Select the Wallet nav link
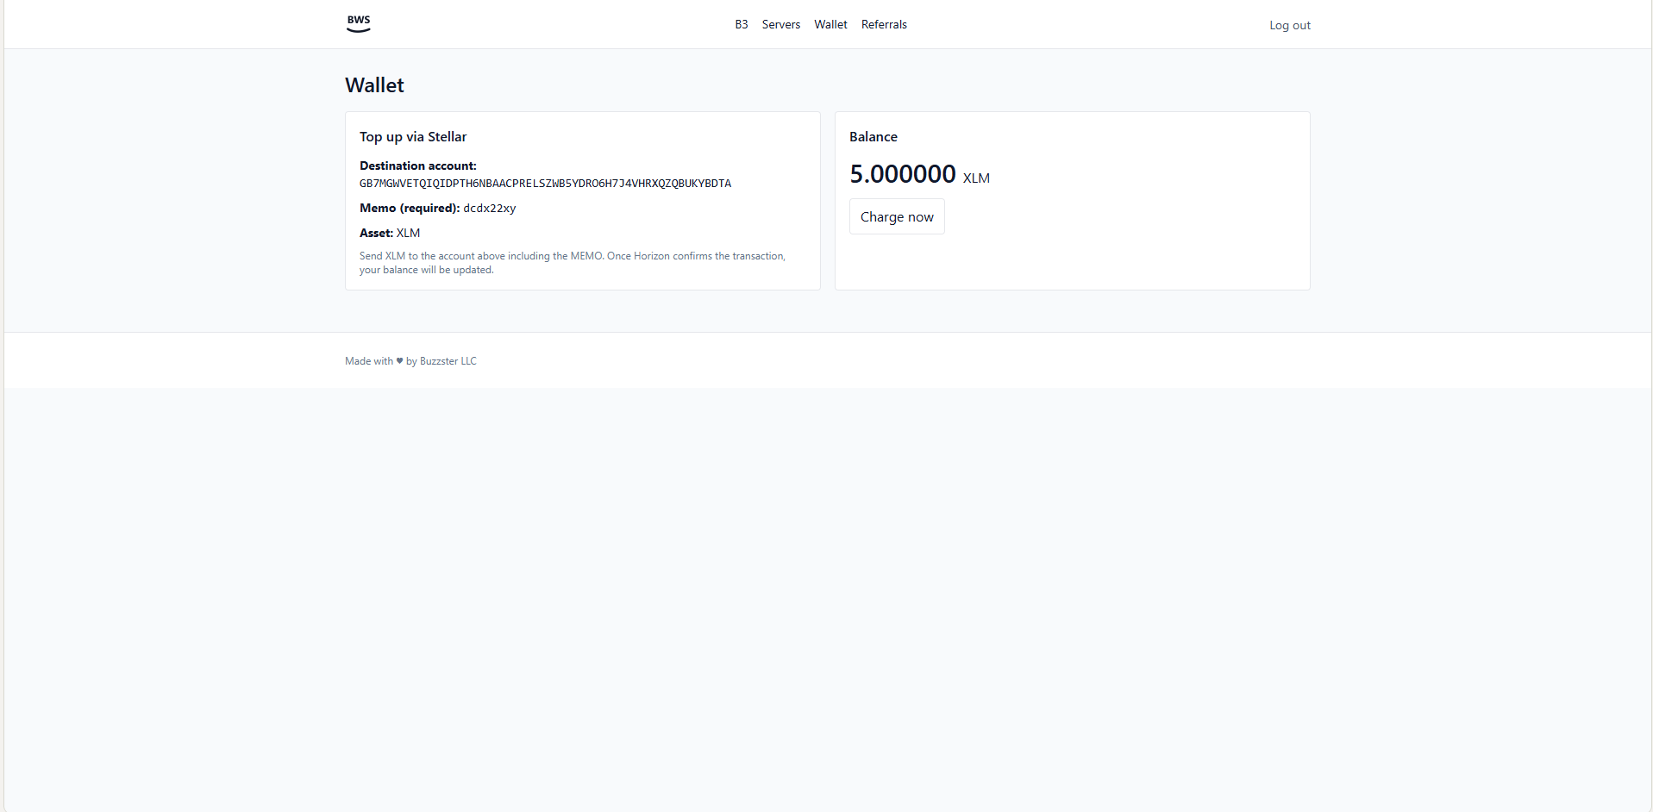 click(x=830, y=24)
